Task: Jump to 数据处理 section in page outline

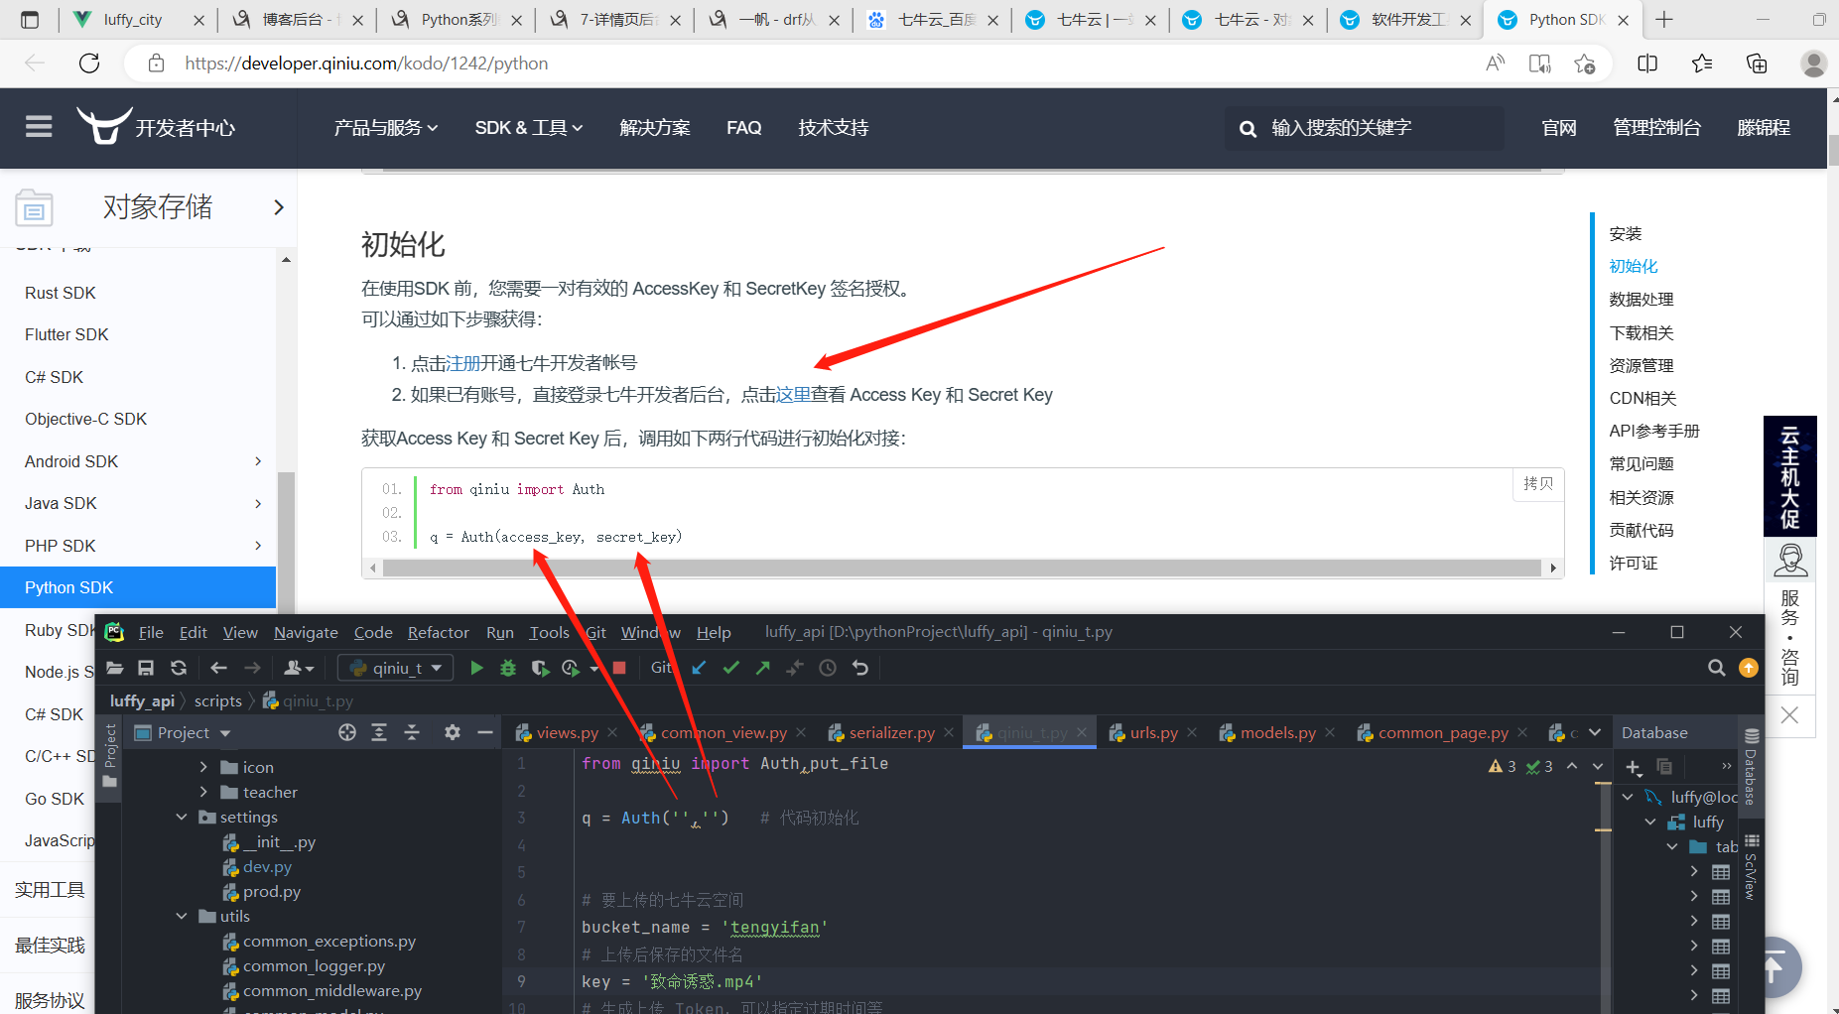Action: (1642, 300)
